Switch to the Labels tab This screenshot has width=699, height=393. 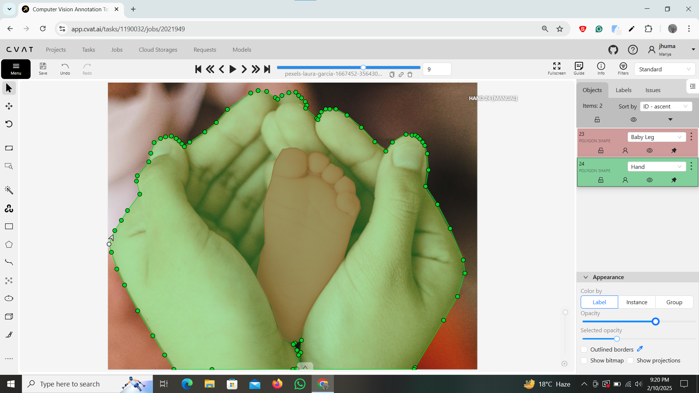[x=623, y=90]
